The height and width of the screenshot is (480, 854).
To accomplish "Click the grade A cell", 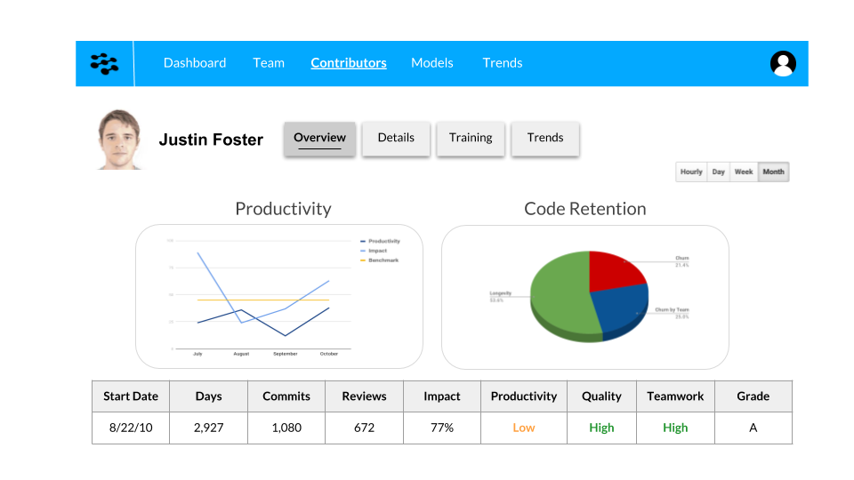I will click(x=753, y=428).
